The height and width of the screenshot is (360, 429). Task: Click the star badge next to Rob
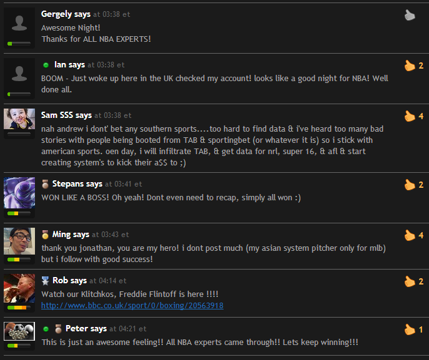pyautogui.click(x=45, y=281)
